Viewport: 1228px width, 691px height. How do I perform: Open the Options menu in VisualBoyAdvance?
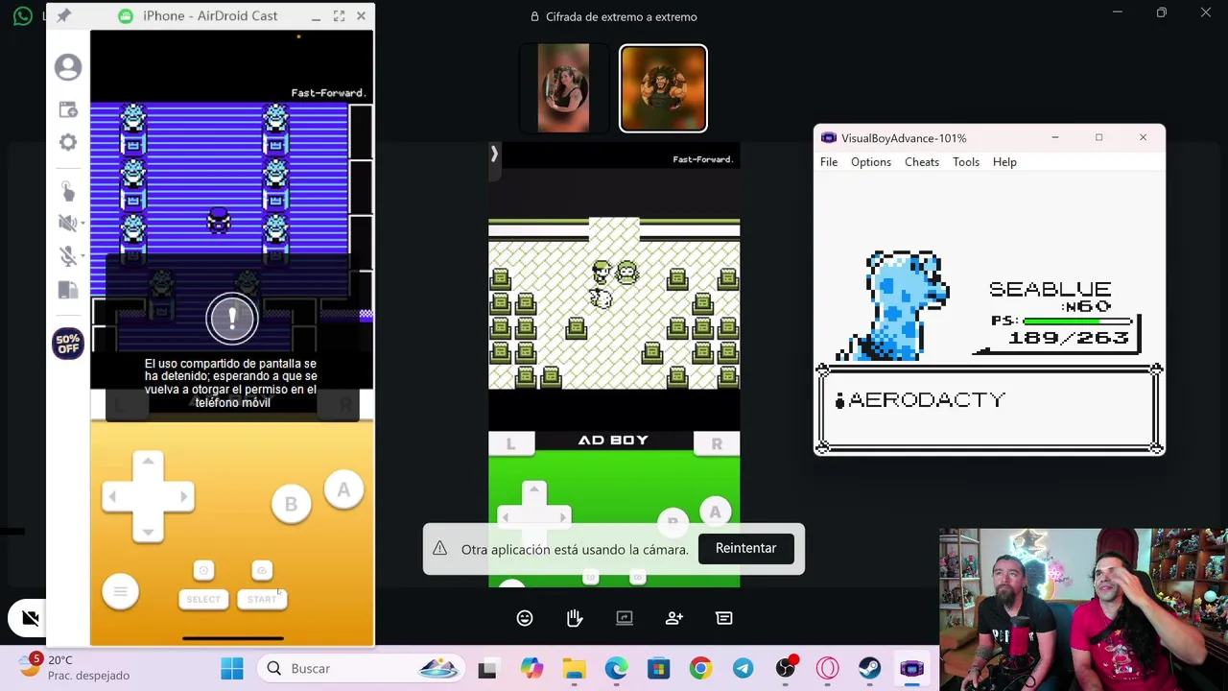coord(871,162)
